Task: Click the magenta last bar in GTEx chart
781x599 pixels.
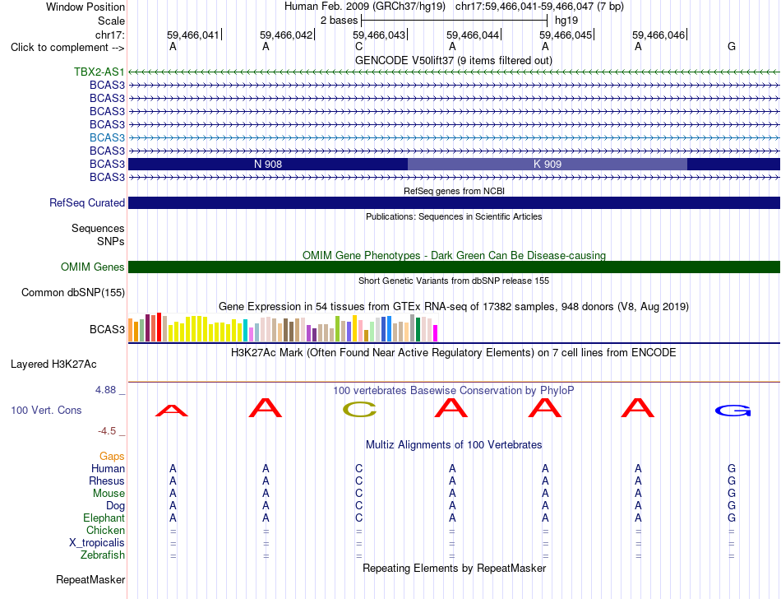Action: pos(436,333)
